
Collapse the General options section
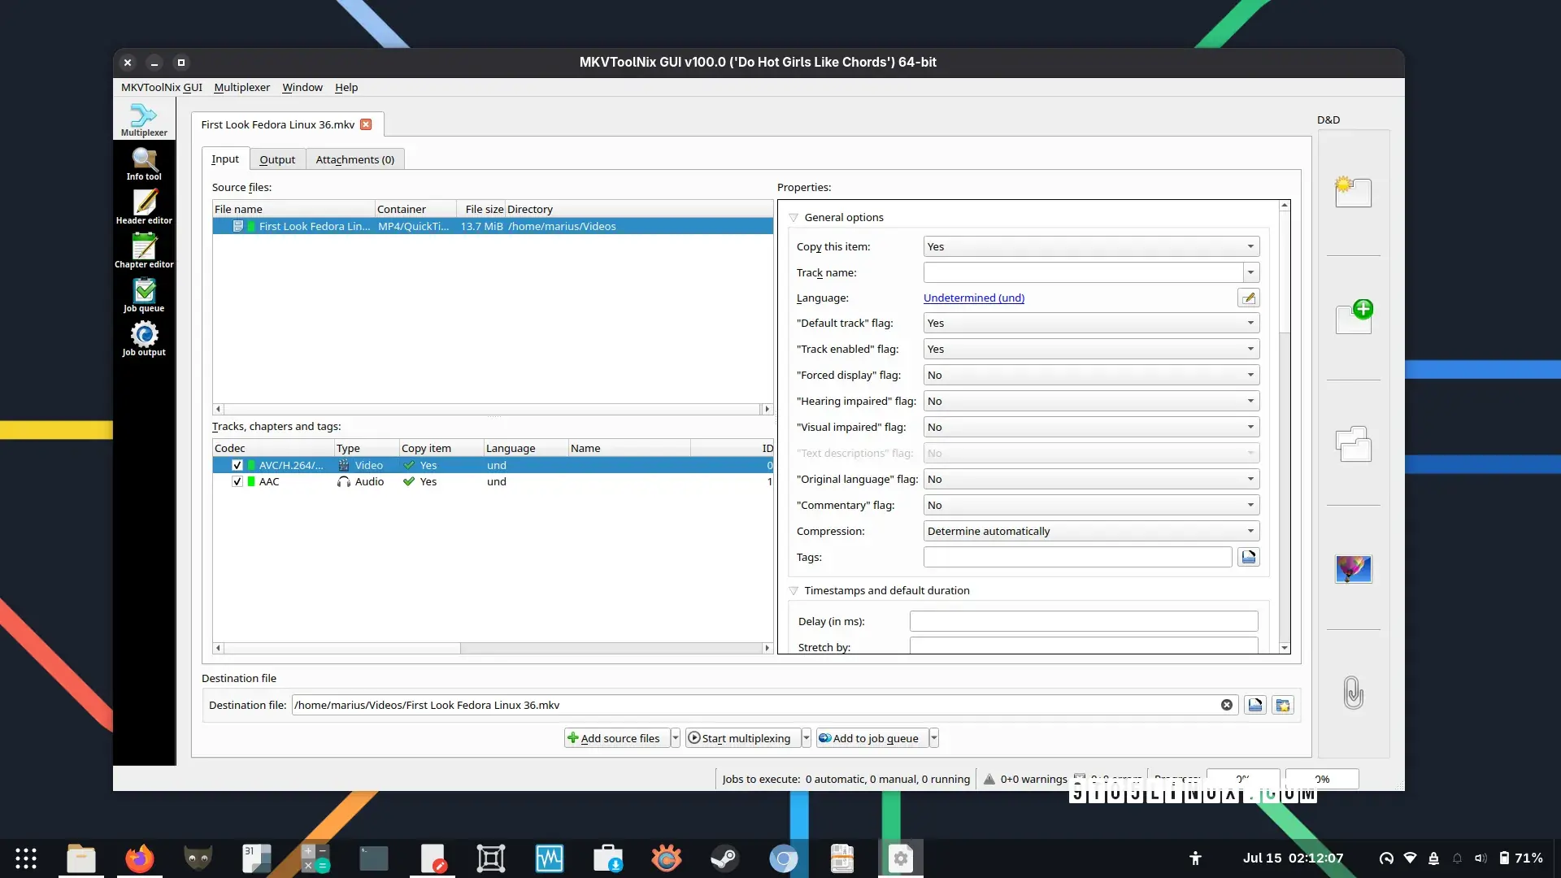[x=794, y=218]
